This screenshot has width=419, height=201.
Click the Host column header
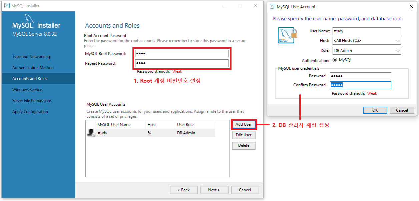pos(160,125)
